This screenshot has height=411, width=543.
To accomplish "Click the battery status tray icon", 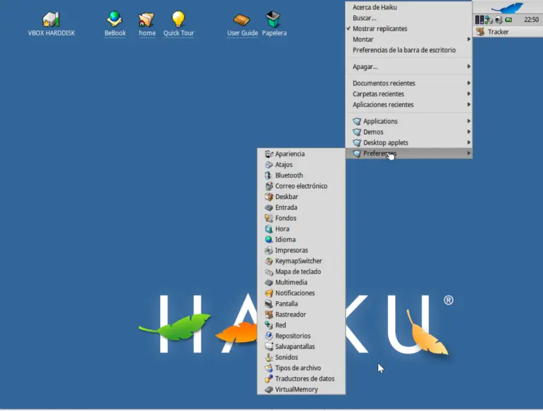I will pos(509,20).
